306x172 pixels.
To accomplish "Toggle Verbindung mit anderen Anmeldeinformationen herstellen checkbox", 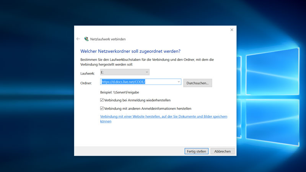I will tap(102, 109).
